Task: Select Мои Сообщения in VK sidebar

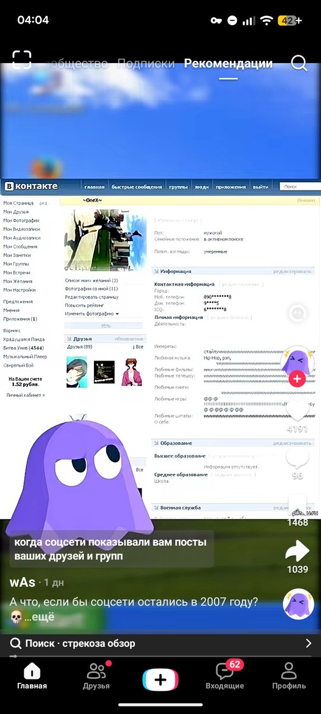Action: (x=20, y=246)
